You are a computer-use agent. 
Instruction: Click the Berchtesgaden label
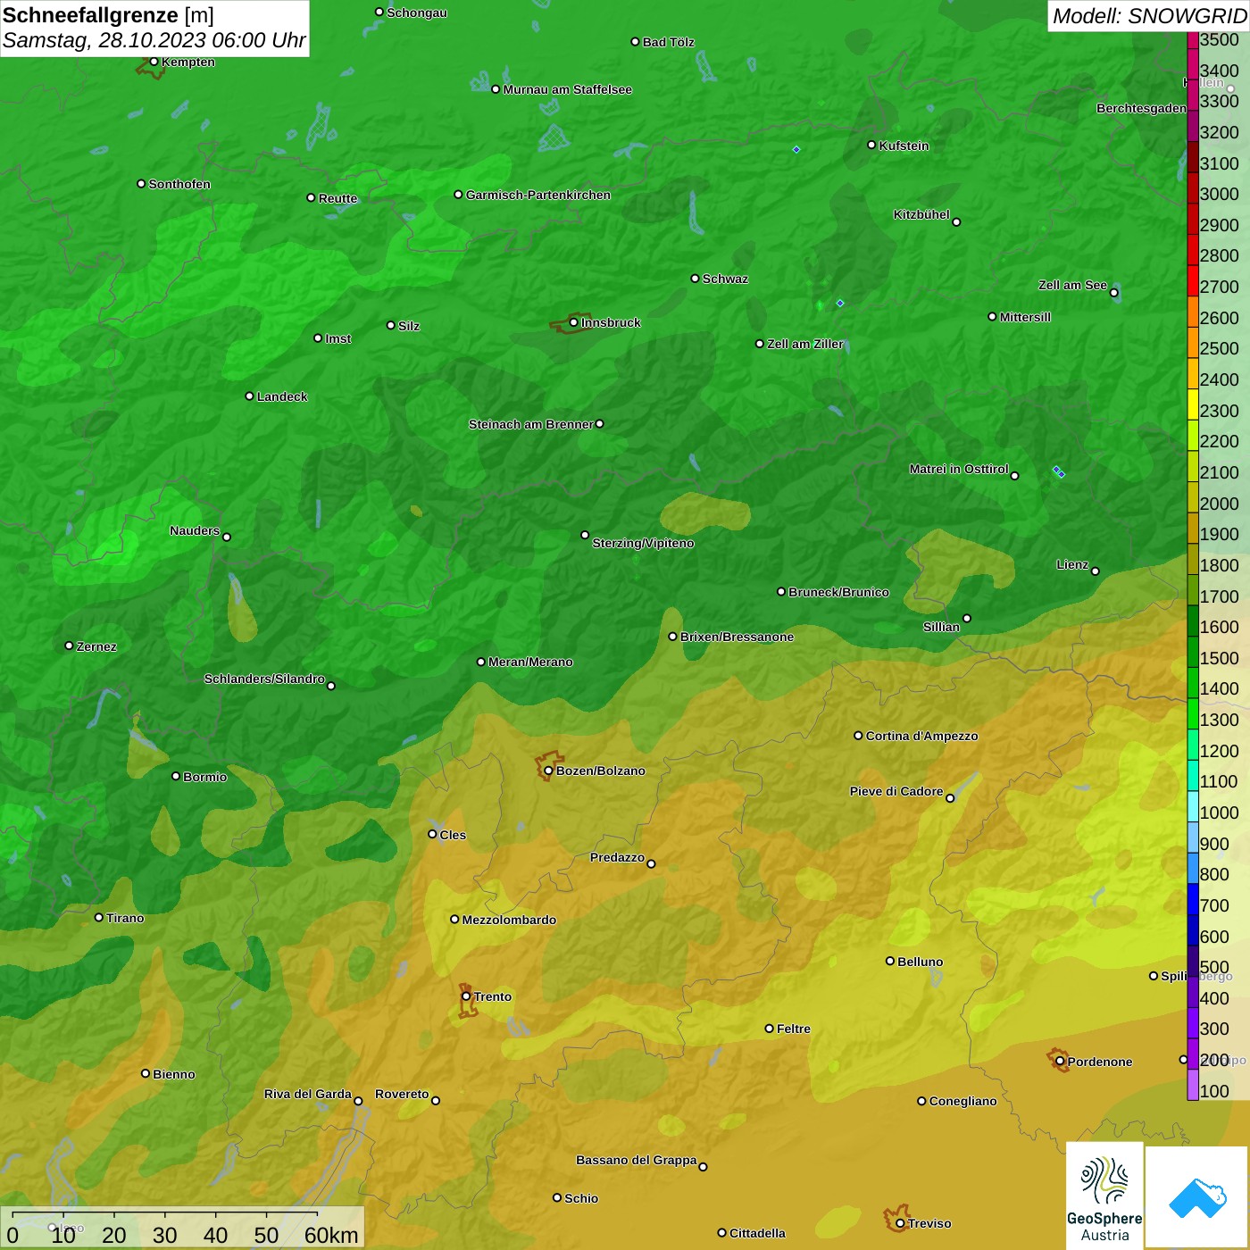[x=1141, y=108]
